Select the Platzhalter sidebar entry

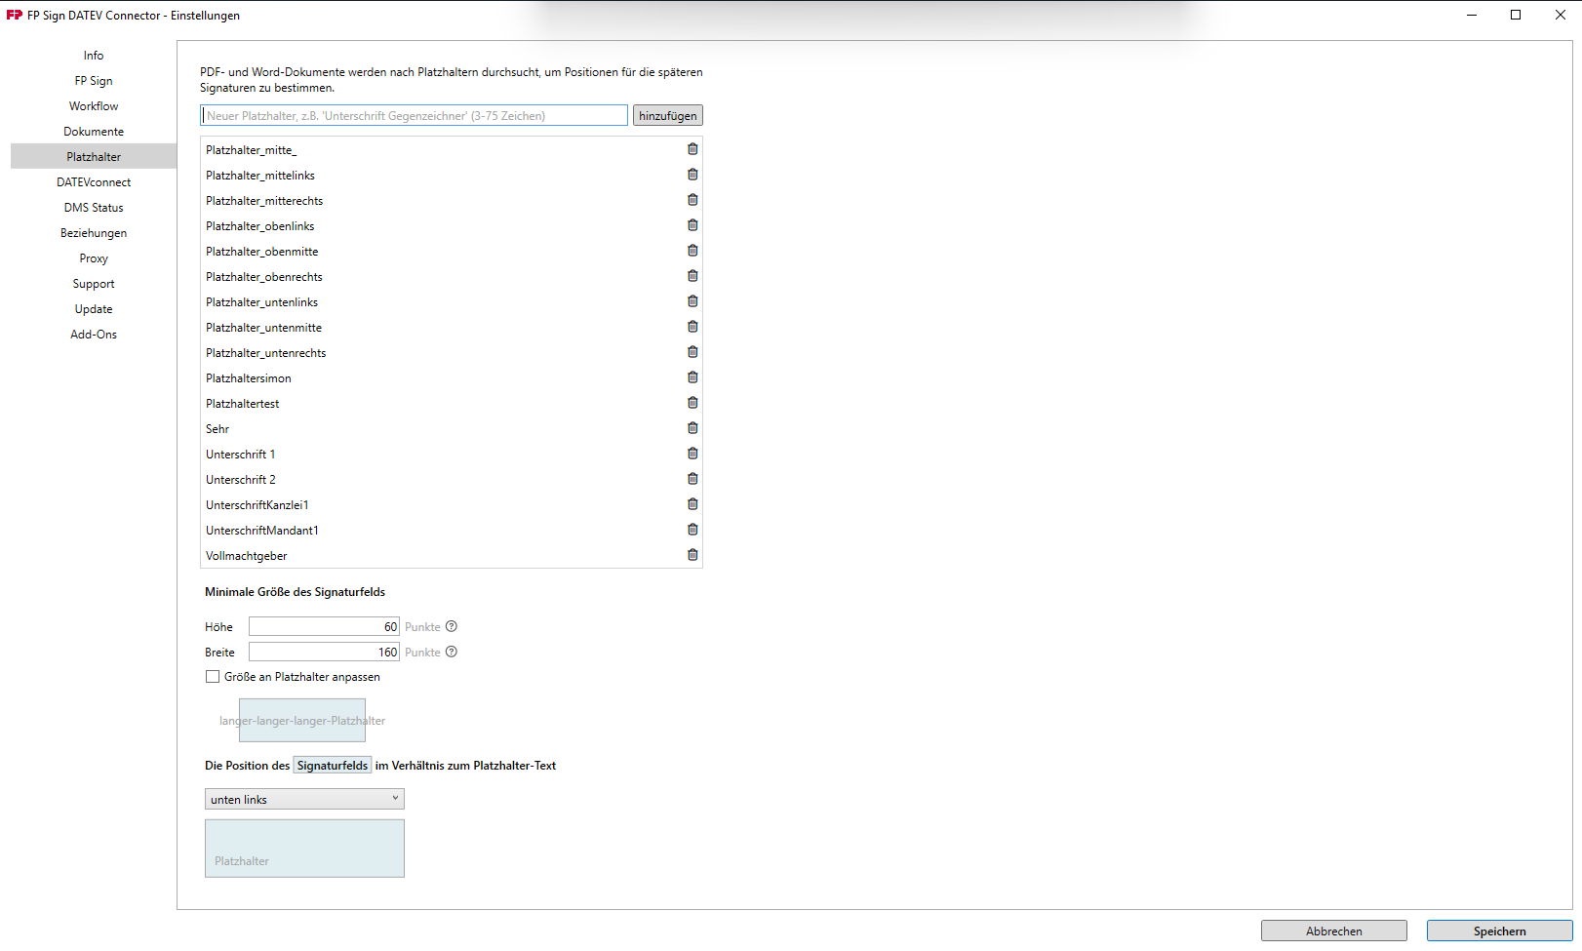pyautogui.click(x=94, y=157)
